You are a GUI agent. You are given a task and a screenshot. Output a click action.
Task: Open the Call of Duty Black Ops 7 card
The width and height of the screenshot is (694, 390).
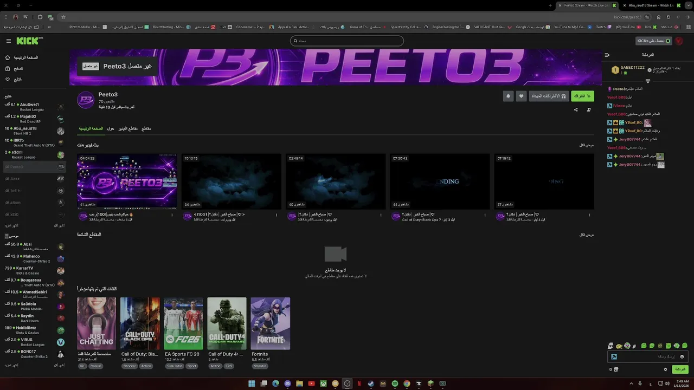[140, 323]
